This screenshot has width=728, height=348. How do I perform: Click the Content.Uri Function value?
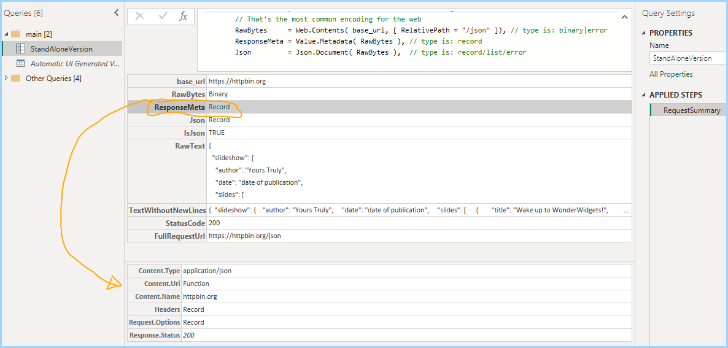[196, 284]
